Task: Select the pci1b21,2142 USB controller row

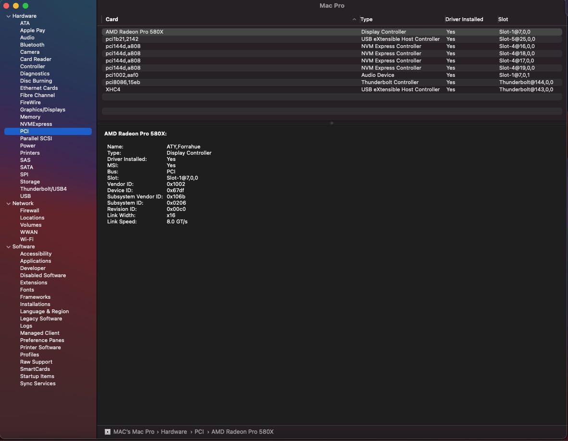Action: coord(332,39)
